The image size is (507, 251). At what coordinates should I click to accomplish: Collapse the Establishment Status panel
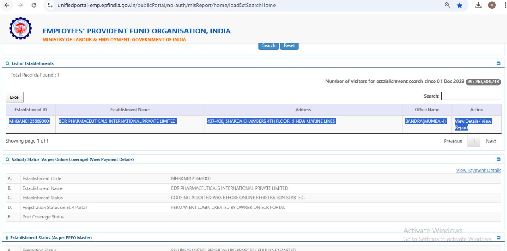pos(499,238)
